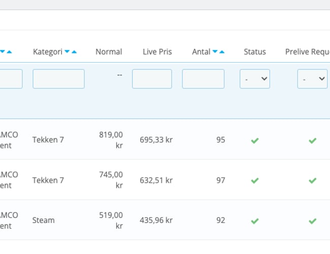Viewport: 330px width, 254px height.
Task: Click the Live Pris filter input
Action: (152, 79)
